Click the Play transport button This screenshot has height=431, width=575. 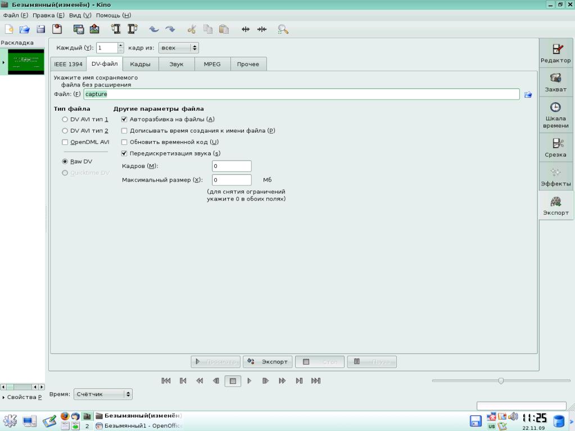point(250,381)
